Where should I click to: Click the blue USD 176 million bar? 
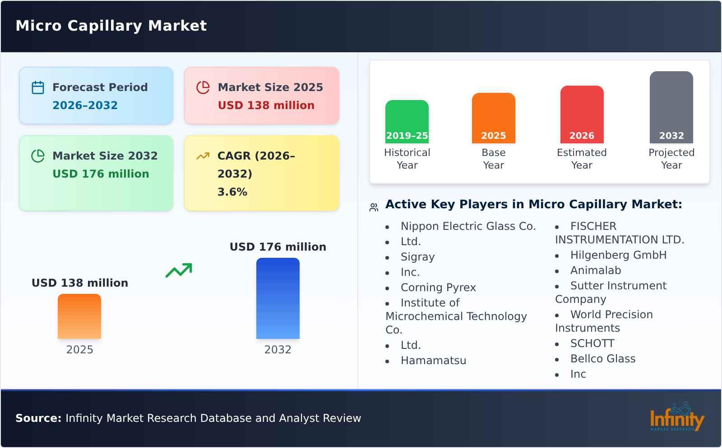coord(278,298)
